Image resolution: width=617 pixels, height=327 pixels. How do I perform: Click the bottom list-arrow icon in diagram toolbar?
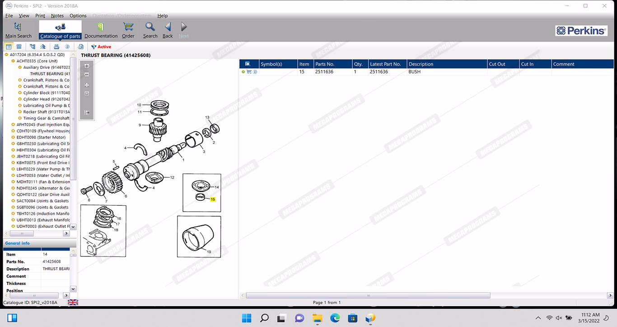[x=87, y=113]
